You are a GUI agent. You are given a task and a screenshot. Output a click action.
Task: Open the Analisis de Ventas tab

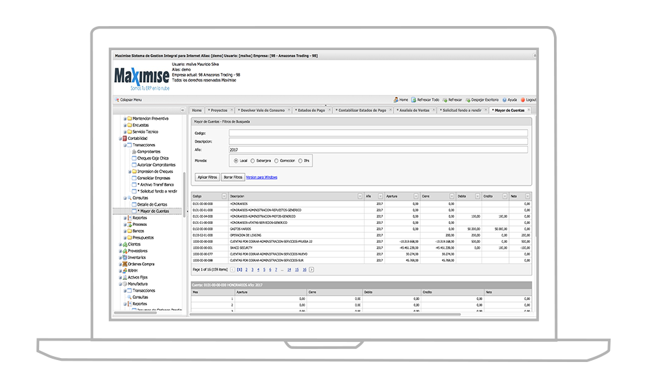(414, 110)
